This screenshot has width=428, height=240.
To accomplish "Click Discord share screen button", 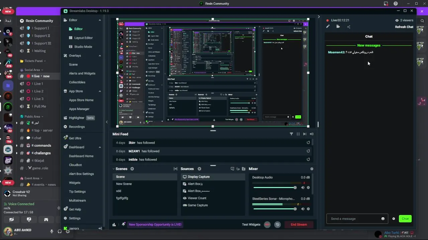I will (x=29, y=220).
